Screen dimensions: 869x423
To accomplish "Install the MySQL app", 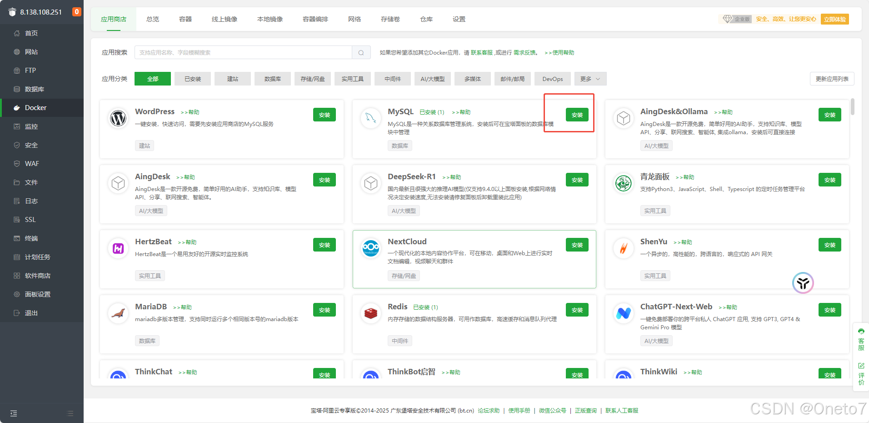I will [577, 115].
